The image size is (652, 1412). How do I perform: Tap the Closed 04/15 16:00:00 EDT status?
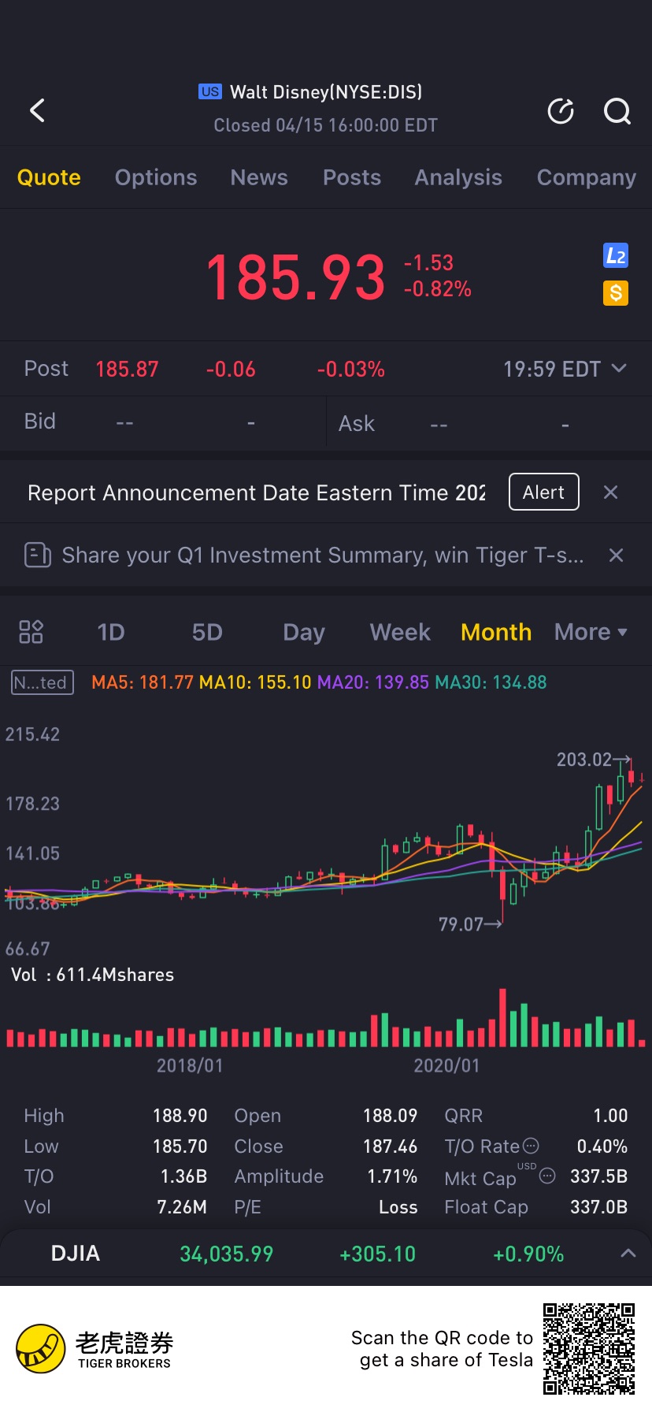(326, 125)
